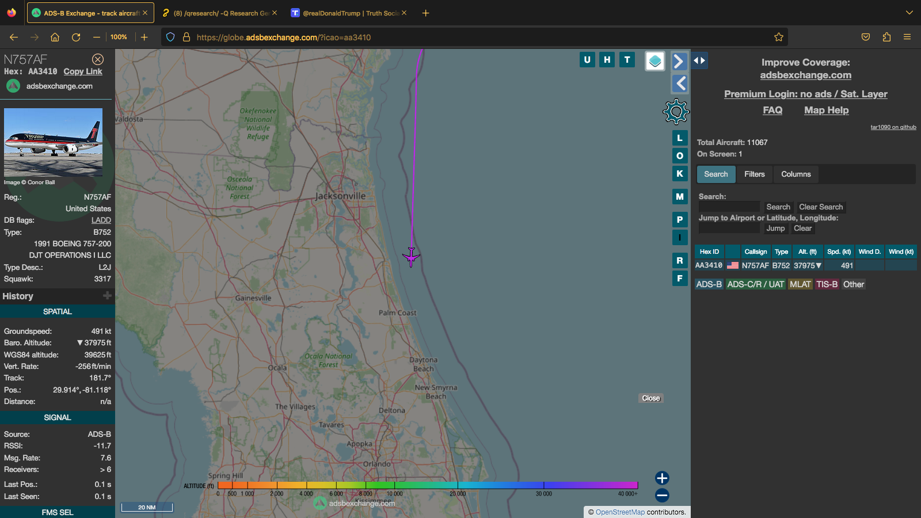Click the TIS-B source legend
This screenshot has height=518, width=921.
pos(827,284)
